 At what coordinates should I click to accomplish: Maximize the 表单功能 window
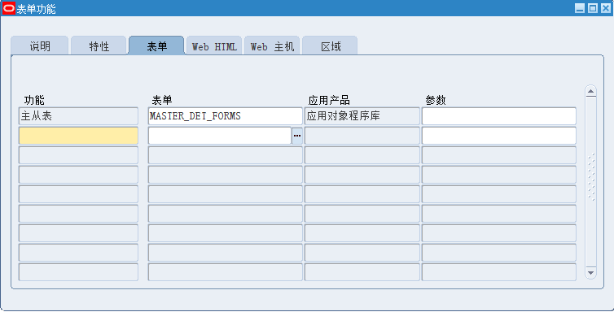[593, 8]
